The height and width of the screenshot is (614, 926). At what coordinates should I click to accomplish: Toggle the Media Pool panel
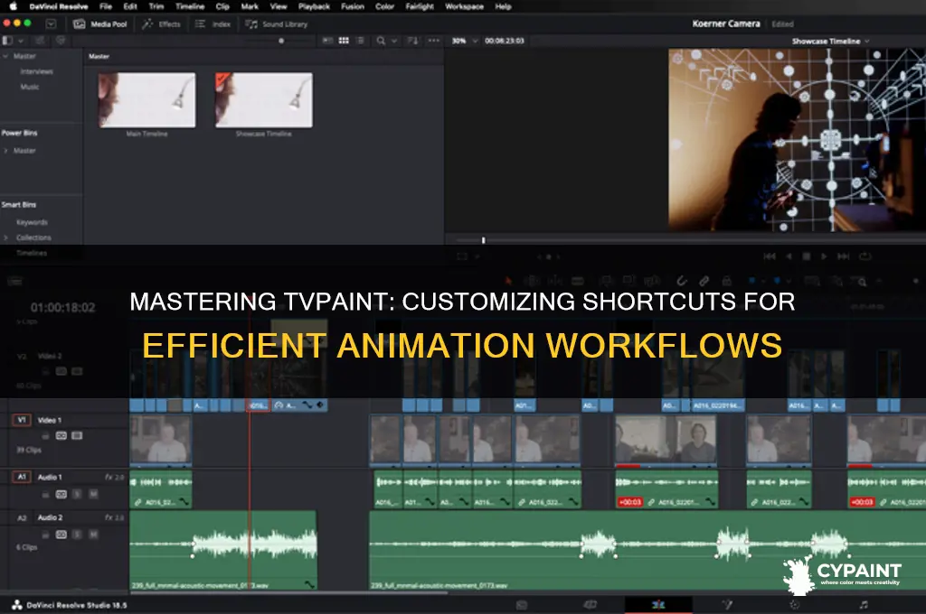99,24
